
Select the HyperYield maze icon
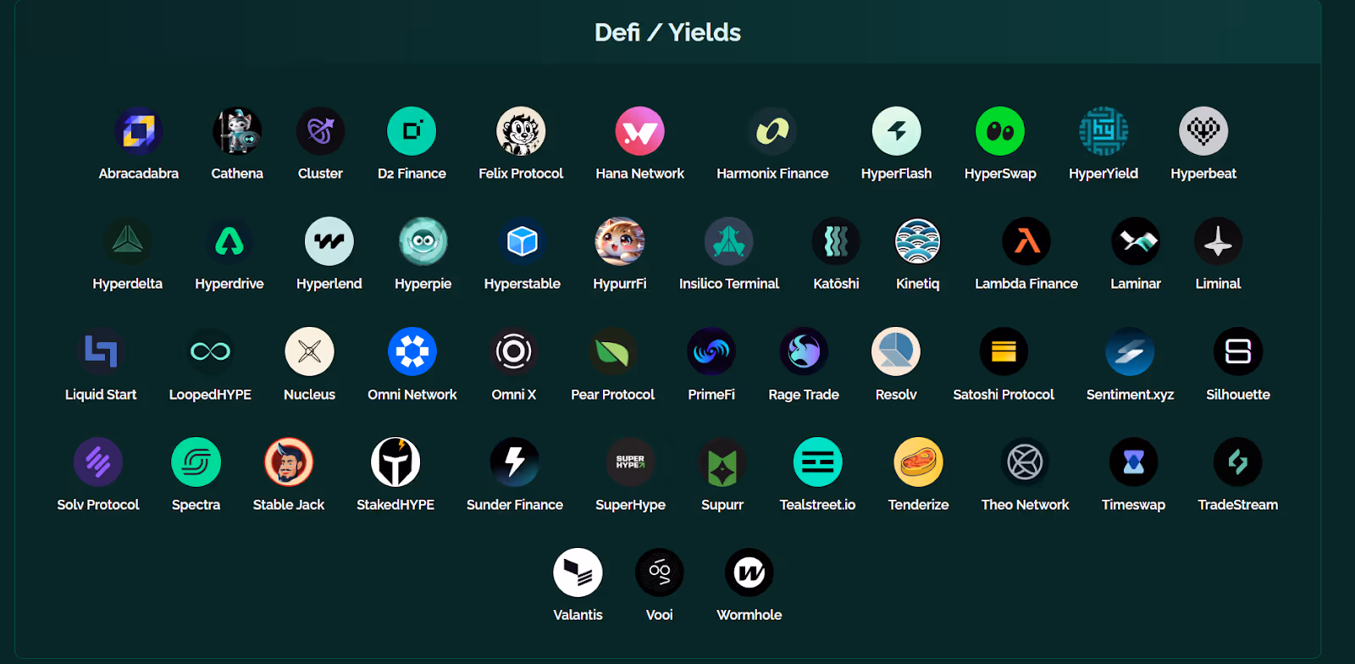point(1103,131)
